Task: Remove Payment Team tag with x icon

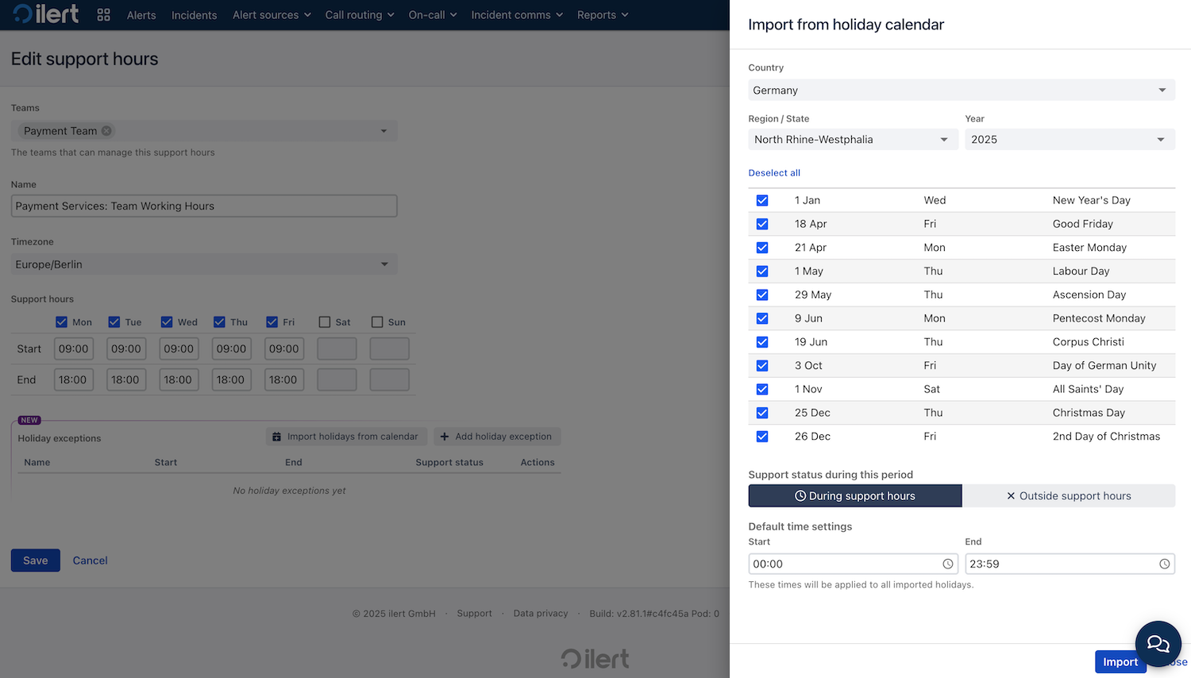Action: [106, 131]
